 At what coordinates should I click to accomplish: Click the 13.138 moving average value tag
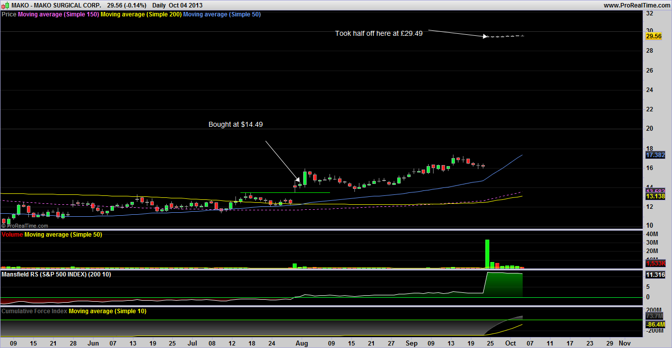click(x=655, y=197)
